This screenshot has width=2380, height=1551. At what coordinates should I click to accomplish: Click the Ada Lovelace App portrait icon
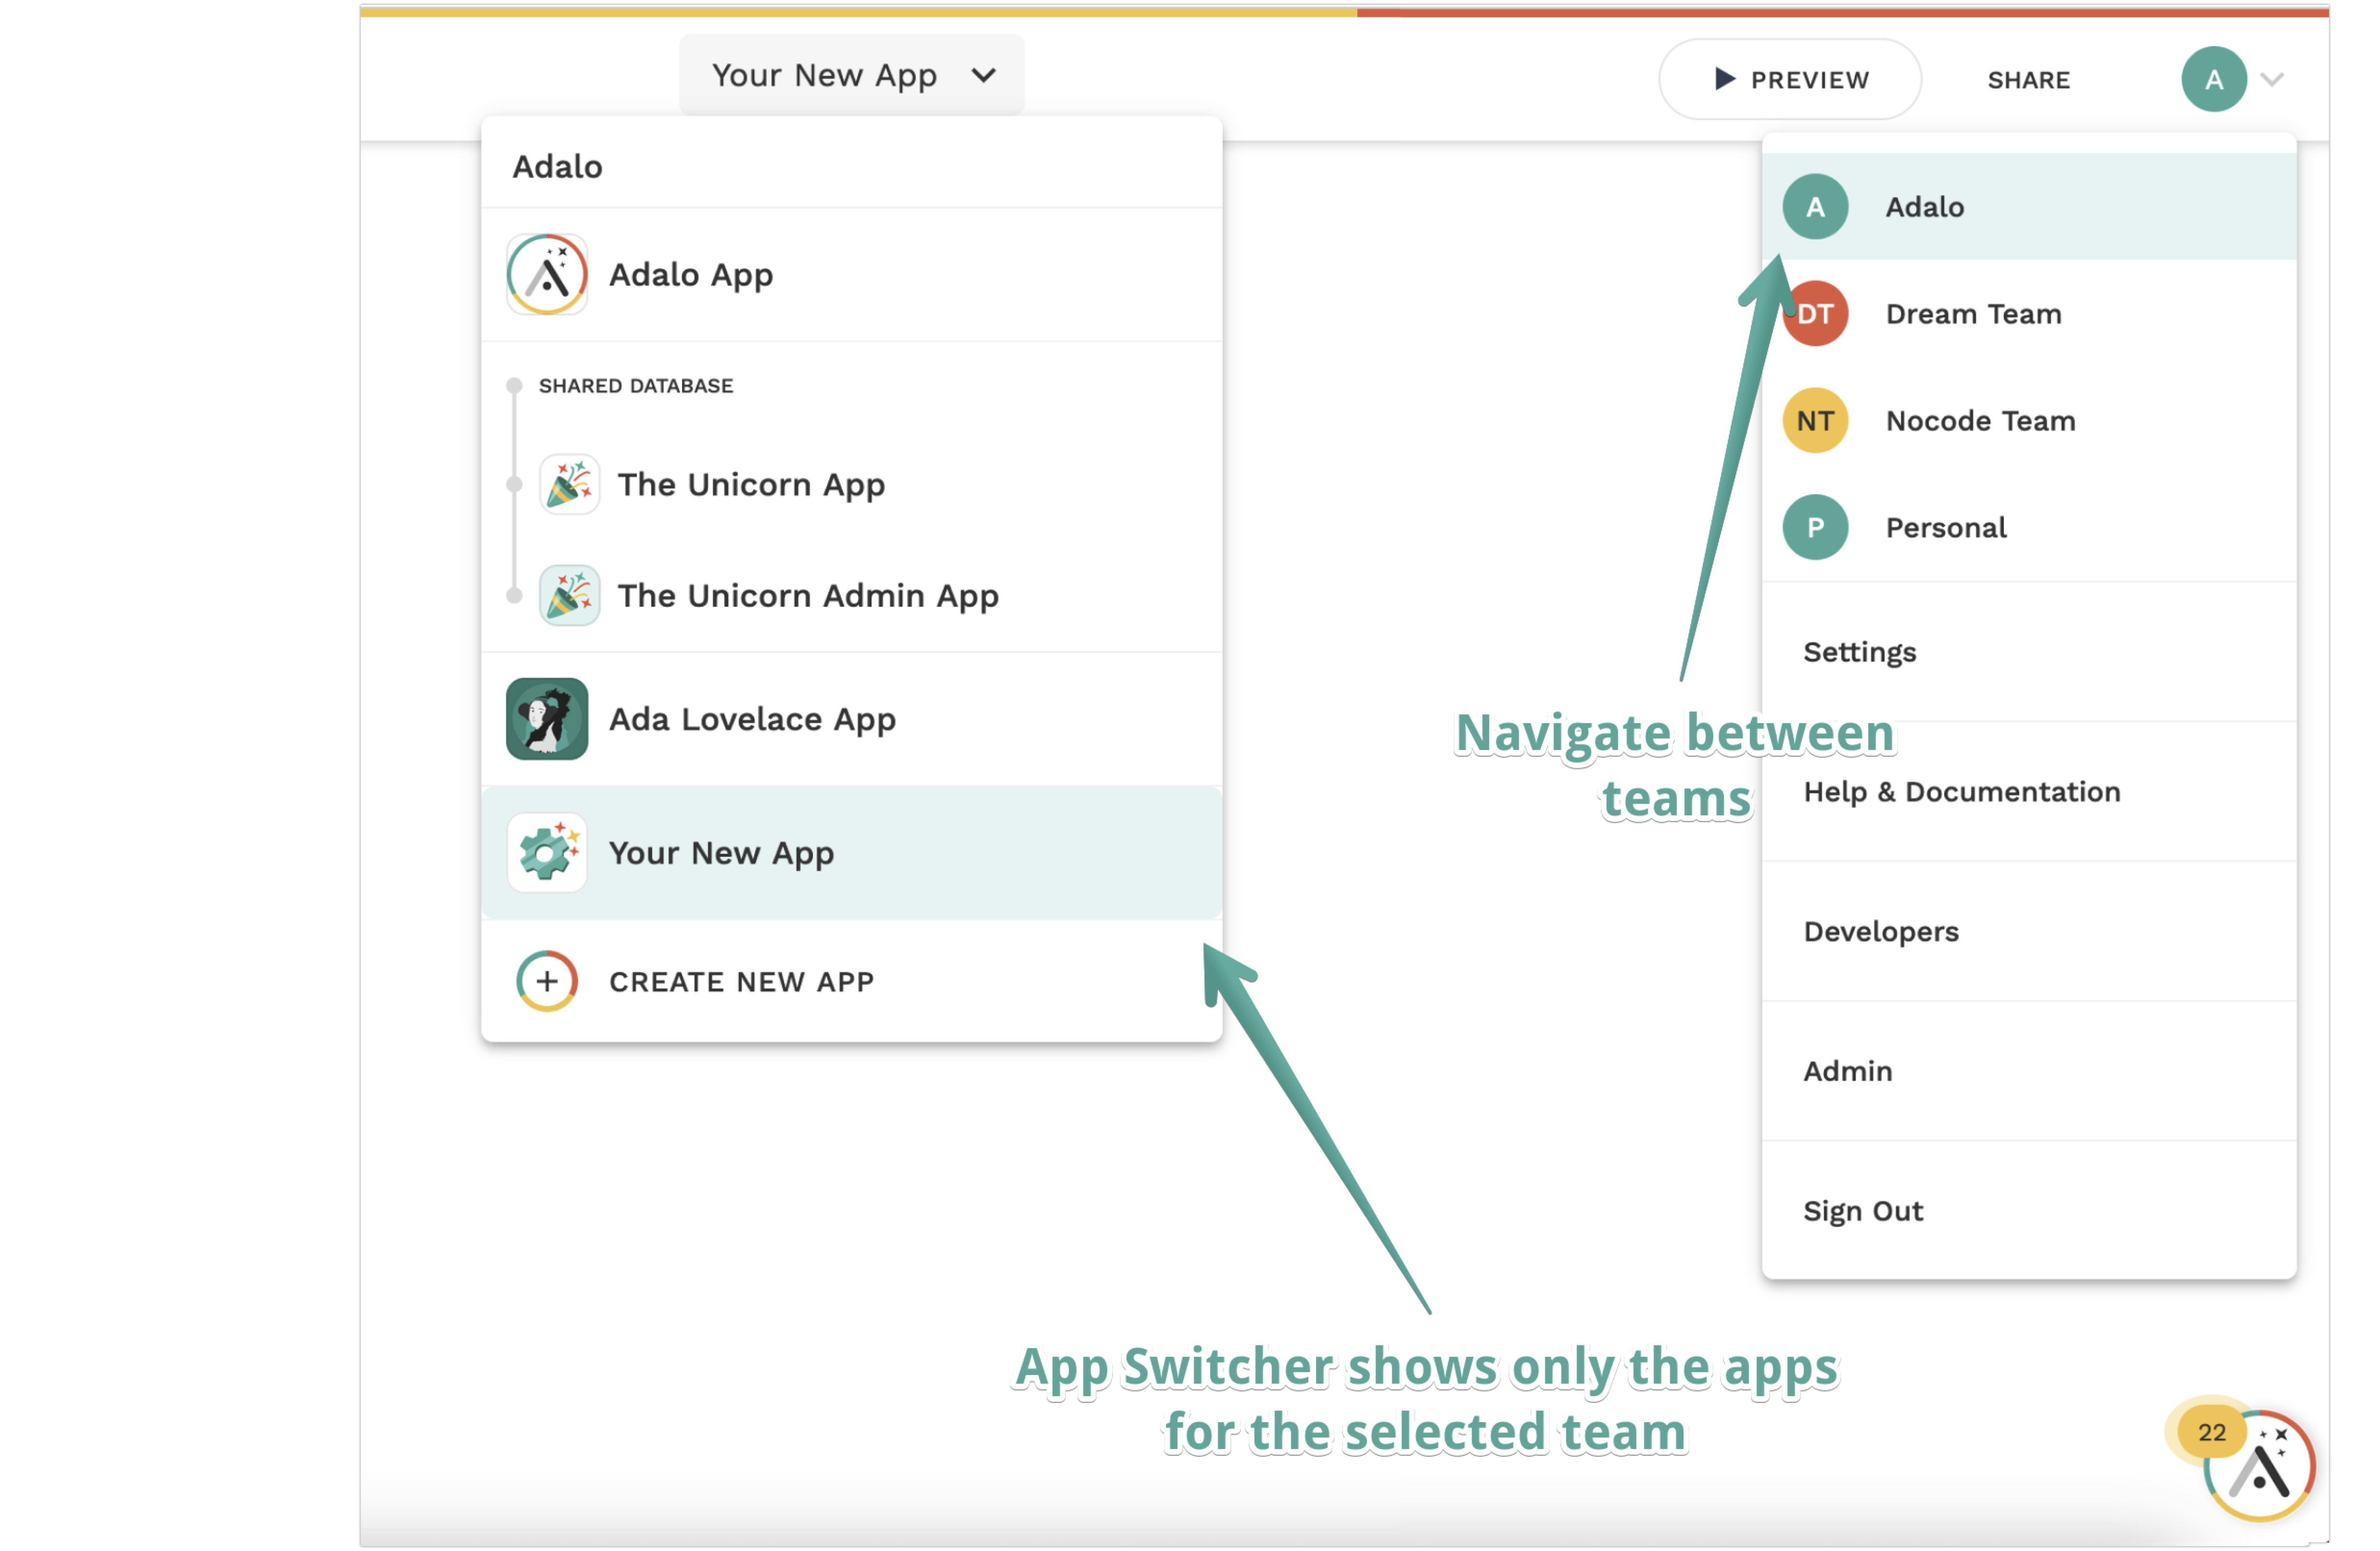pos(547,720)
